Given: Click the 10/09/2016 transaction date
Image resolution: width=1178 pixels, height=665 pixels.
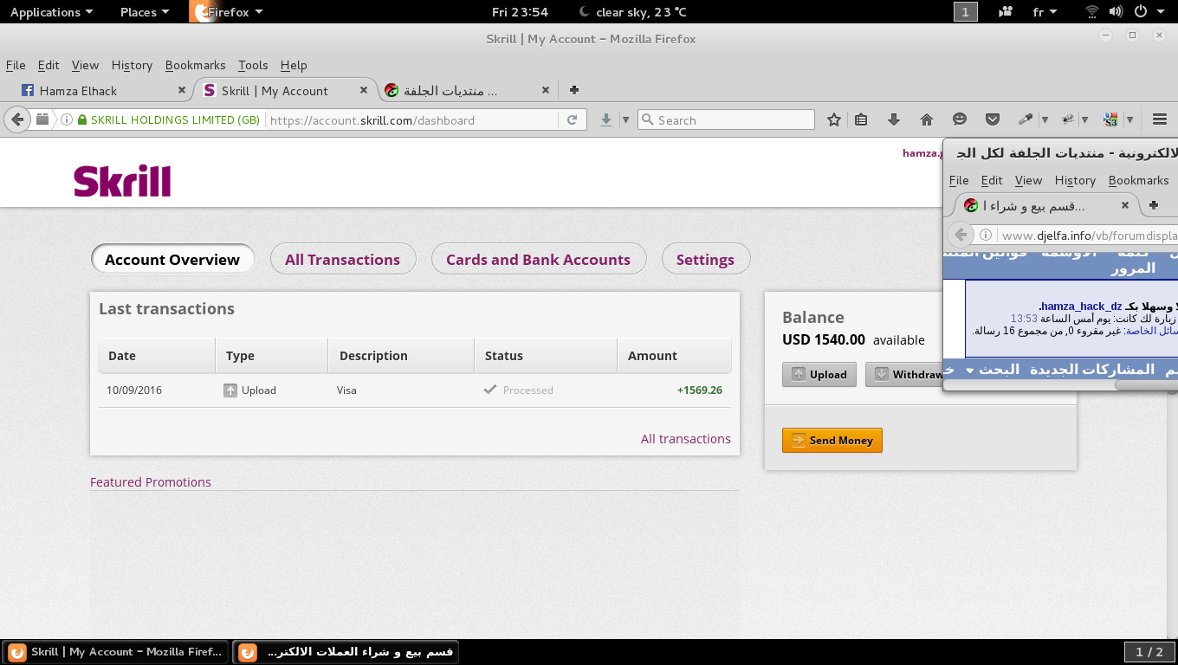Looking at the screenshot, I should [134, 391].
